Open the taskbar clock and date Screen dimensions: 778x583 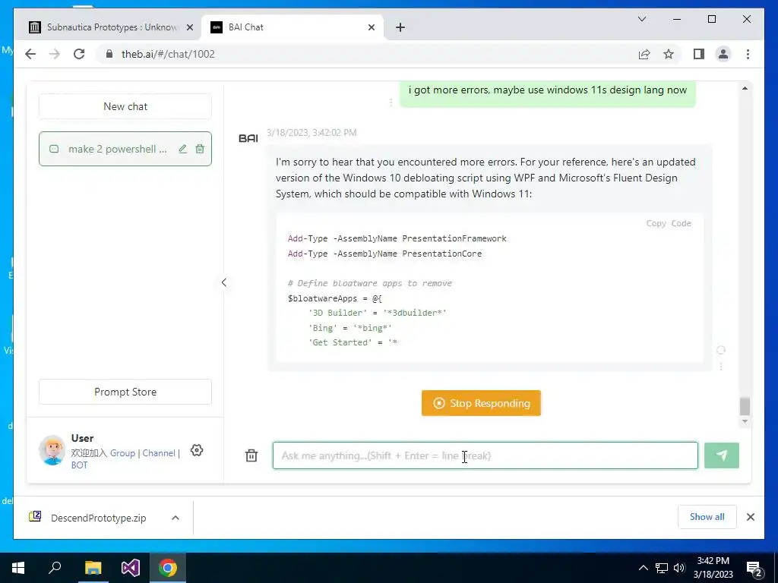click(713, 568)
